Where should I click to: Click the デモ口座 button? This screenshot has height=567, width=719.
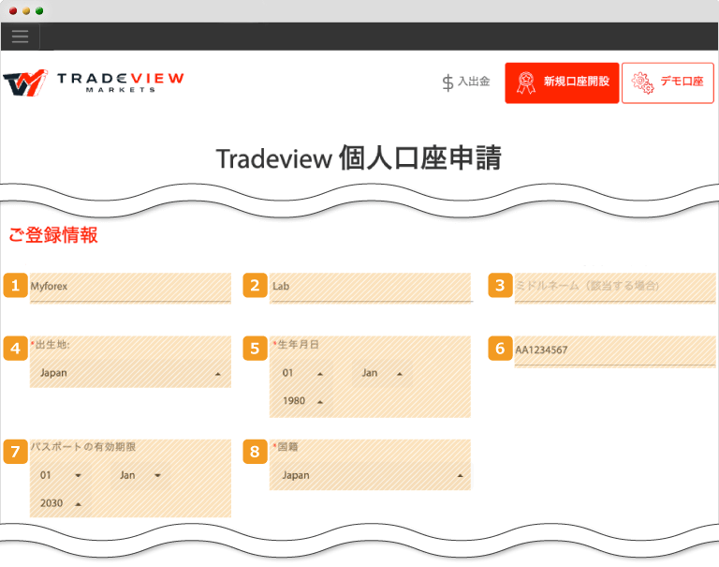coord(668,83)
